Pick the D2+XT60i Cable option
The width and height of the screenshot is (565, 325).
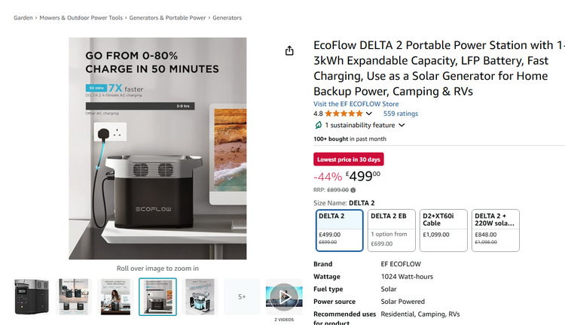coord(444,230)
